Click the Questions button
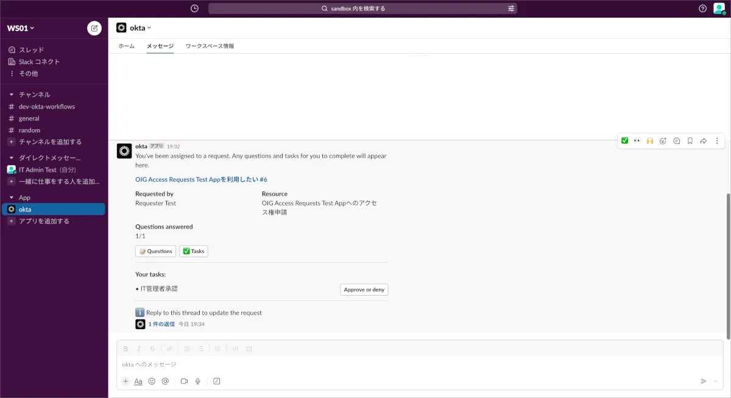 click(x=155, y=251)
